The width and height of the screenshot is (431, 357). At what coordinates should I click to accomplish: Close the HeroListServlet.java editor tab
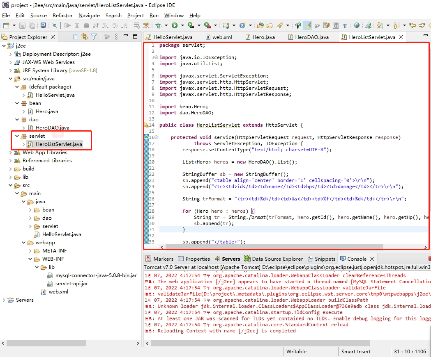(401, 37)
